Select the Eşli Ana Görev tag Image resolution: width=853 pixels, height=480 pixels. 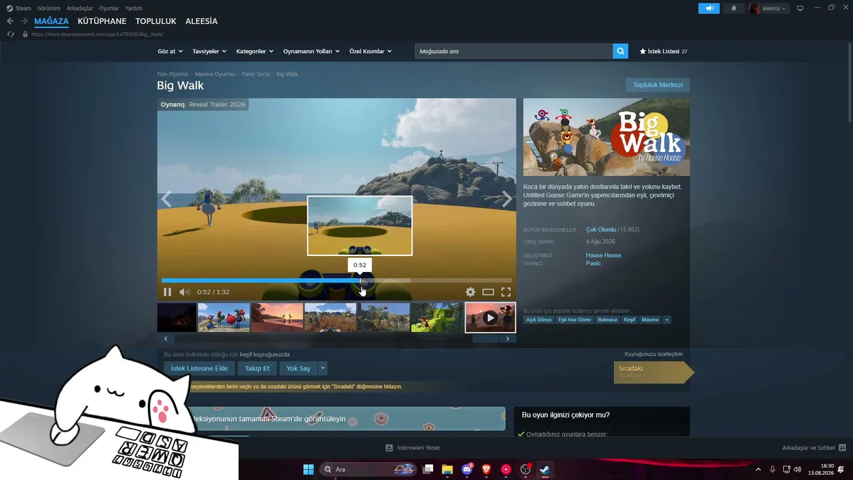pos(574,320)
